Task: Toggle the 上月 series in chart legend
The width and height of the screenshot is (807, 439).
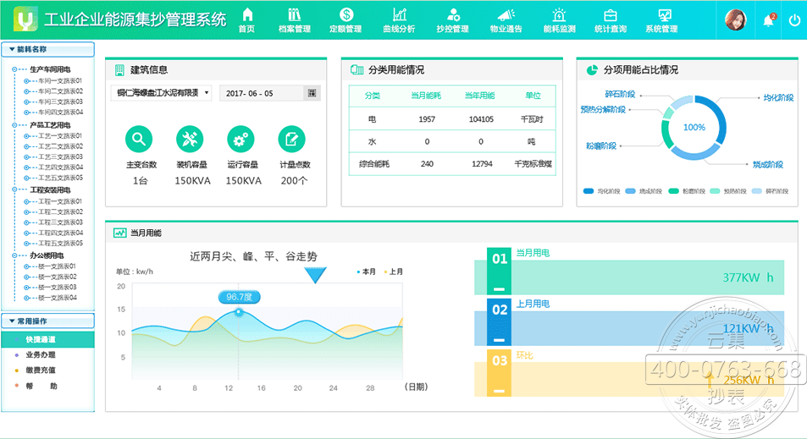Action: pyautogui.click(x=394, y=272)
